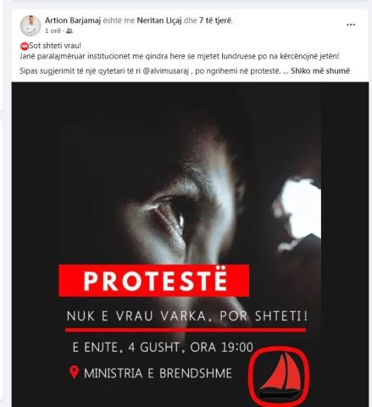Click the red location pin on poster
372x407 pixels.
[74, 372]
